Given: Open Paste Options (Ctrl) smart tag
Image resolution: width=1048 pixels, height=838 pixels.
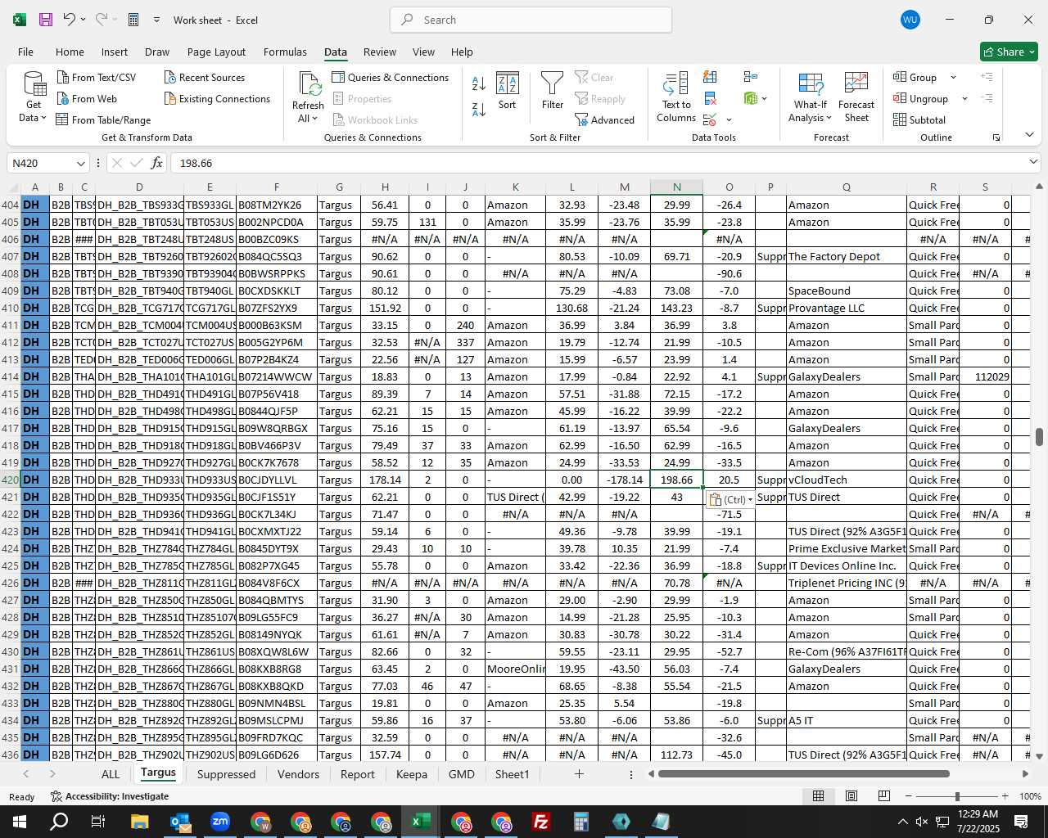Looking at the screenshot, I should click(x=730, y=499).
